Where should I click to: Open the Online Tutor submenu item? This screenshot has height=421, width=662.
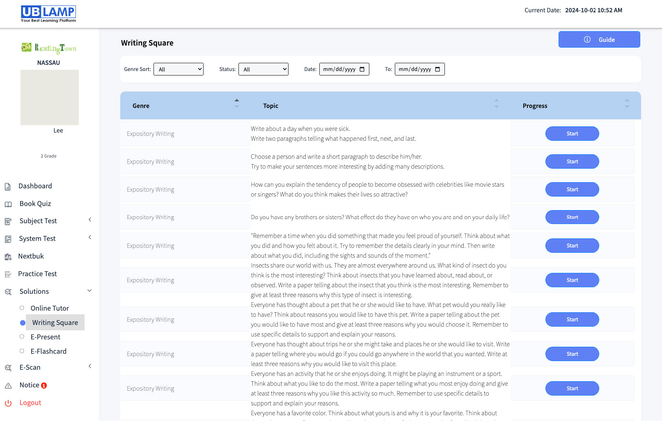pos(50,308)
